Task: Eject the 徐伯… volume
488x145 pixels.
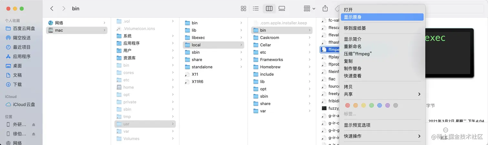Action: click(34, 134)
